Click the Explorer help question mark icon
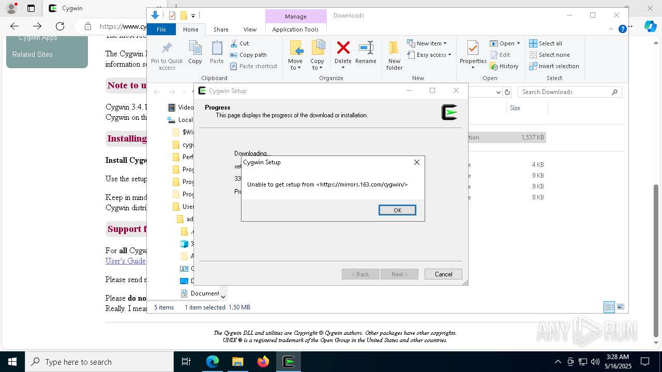The width and height of the screenshot is (662, 372). (x=623, y=29)
